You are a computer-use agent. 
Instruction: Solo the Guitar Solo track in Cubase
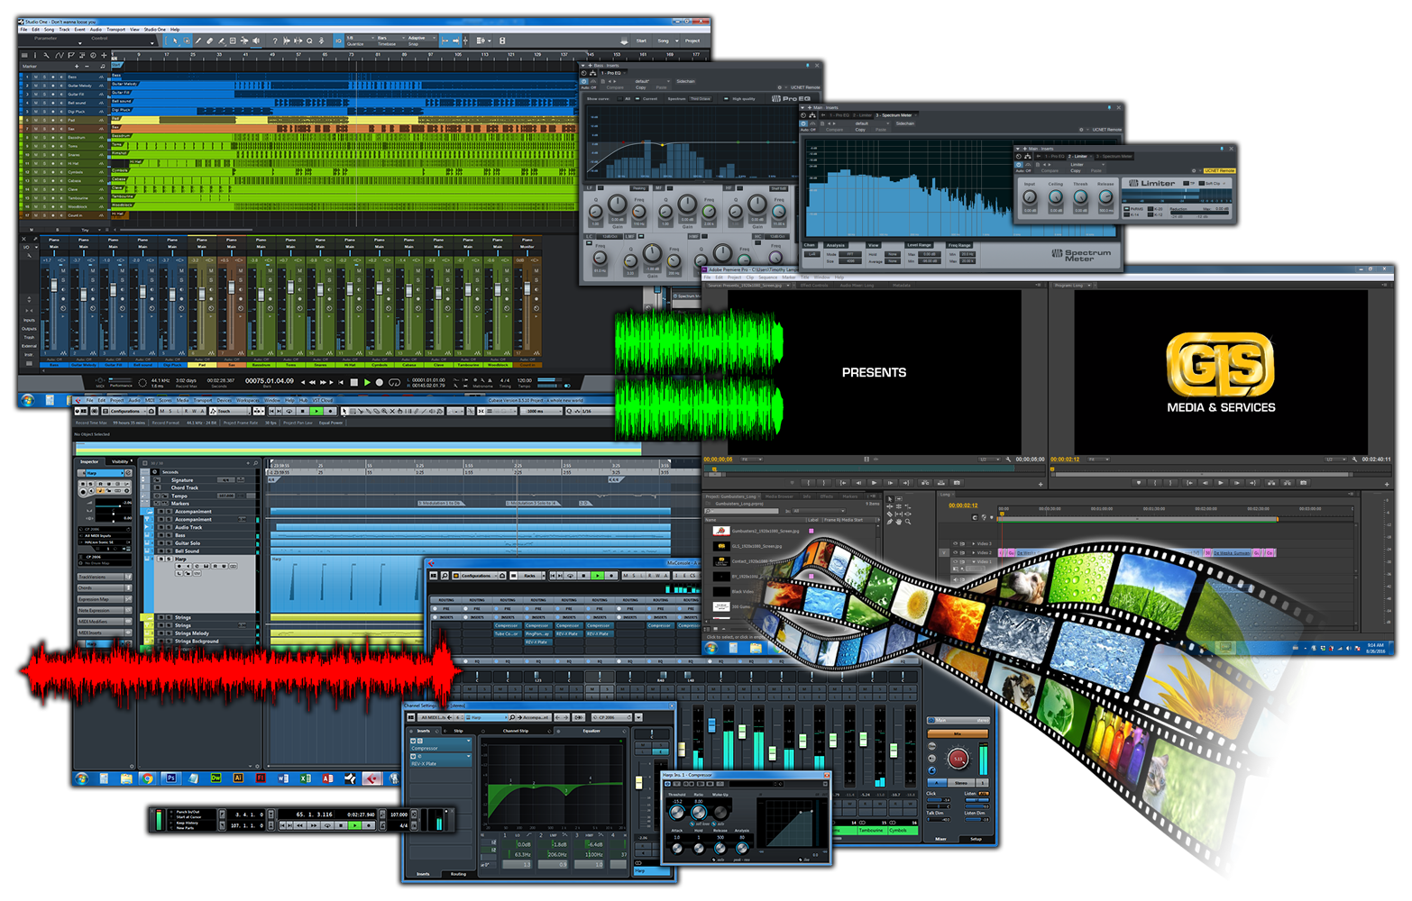click(x=170, y=543)
